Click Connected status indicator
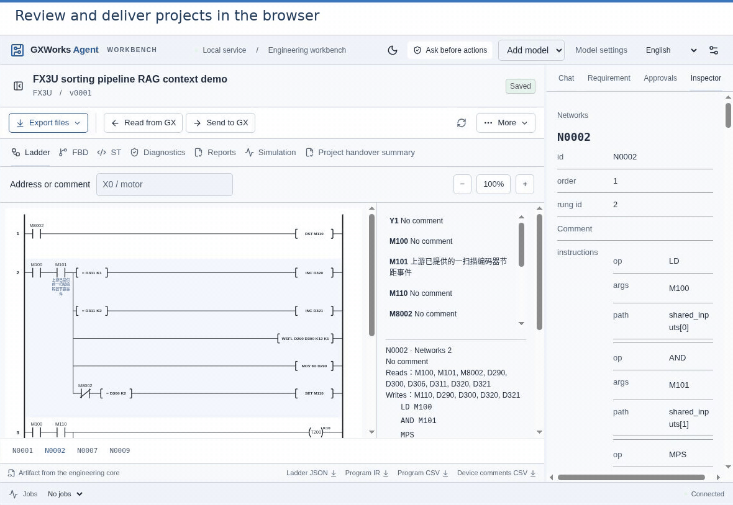733x505 pixels. click(704, 494)
